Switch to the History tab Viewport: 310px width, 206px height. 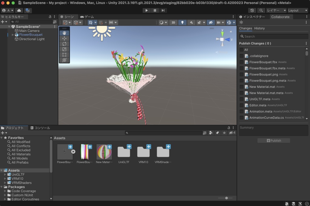pyautogui.click(x=259, y=28)
